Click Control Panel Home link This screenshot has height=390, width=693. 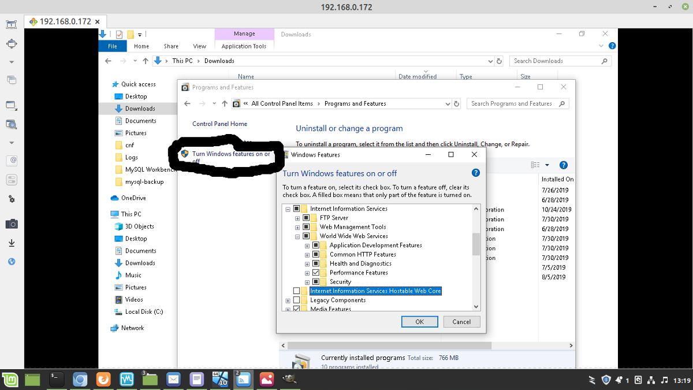coord(219,124)
